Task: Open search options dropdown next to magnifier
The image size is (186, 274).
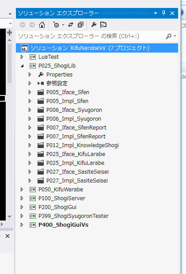Action: tap(175, 36)
